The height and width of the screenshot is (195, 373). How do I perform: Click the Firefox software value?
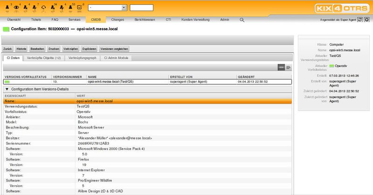click(x=83, y=160)
